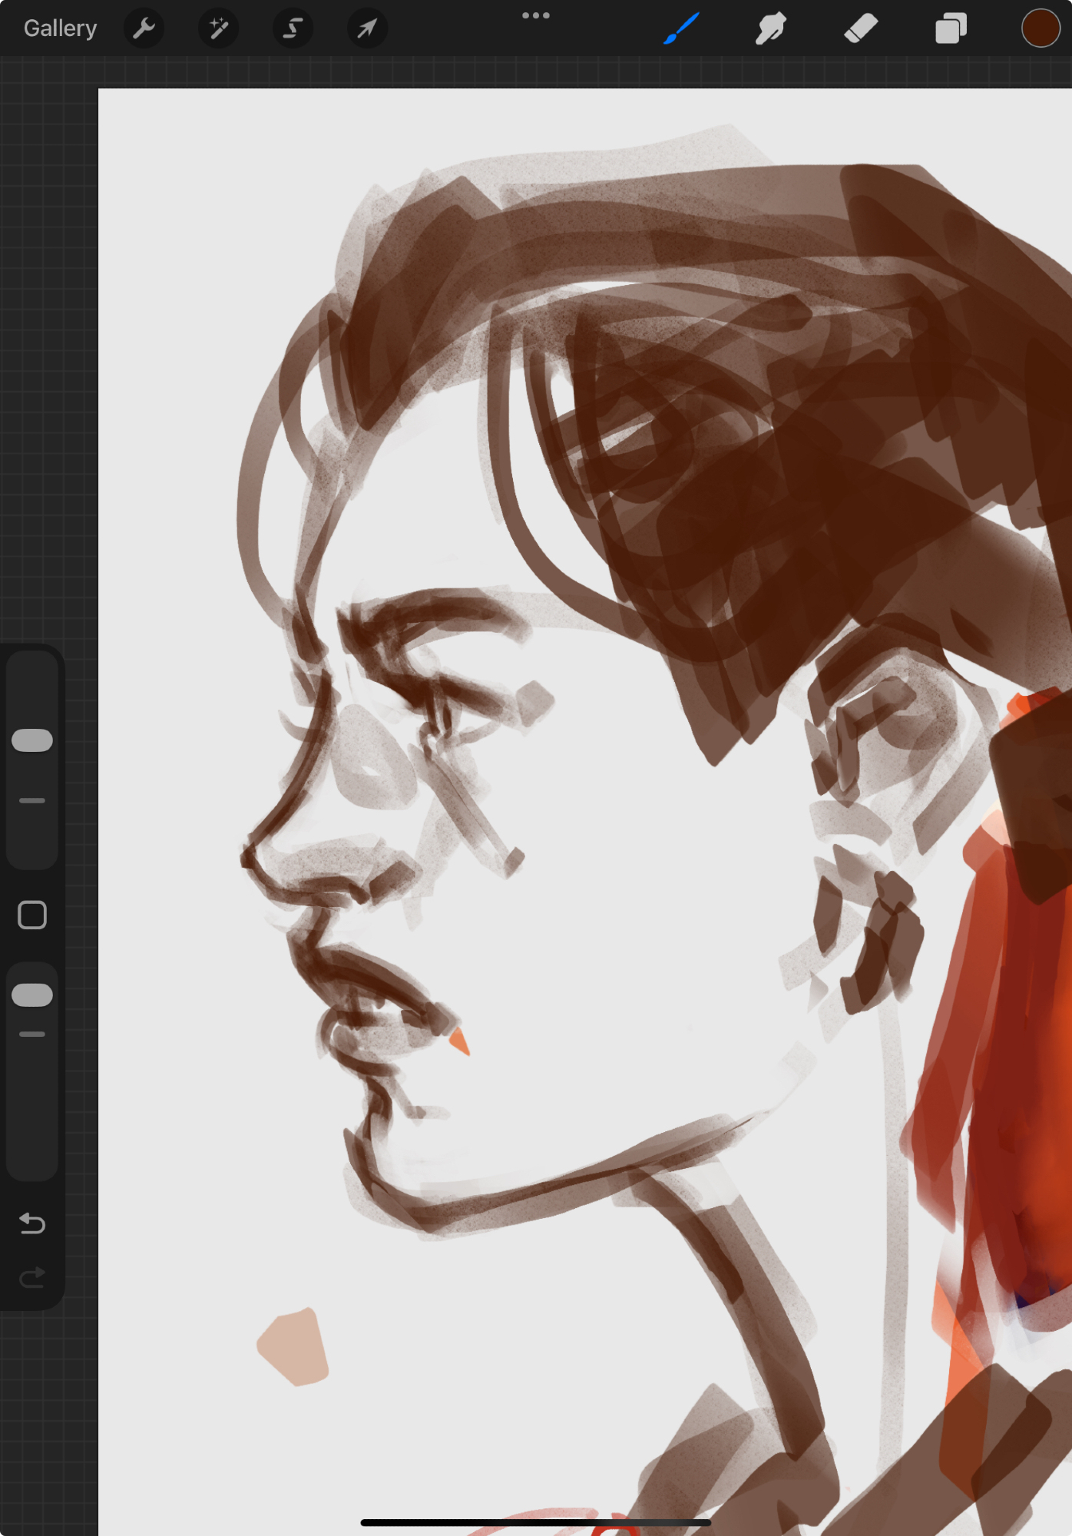
Task: Open the Layers panel
Action: (x=950, y=29)
